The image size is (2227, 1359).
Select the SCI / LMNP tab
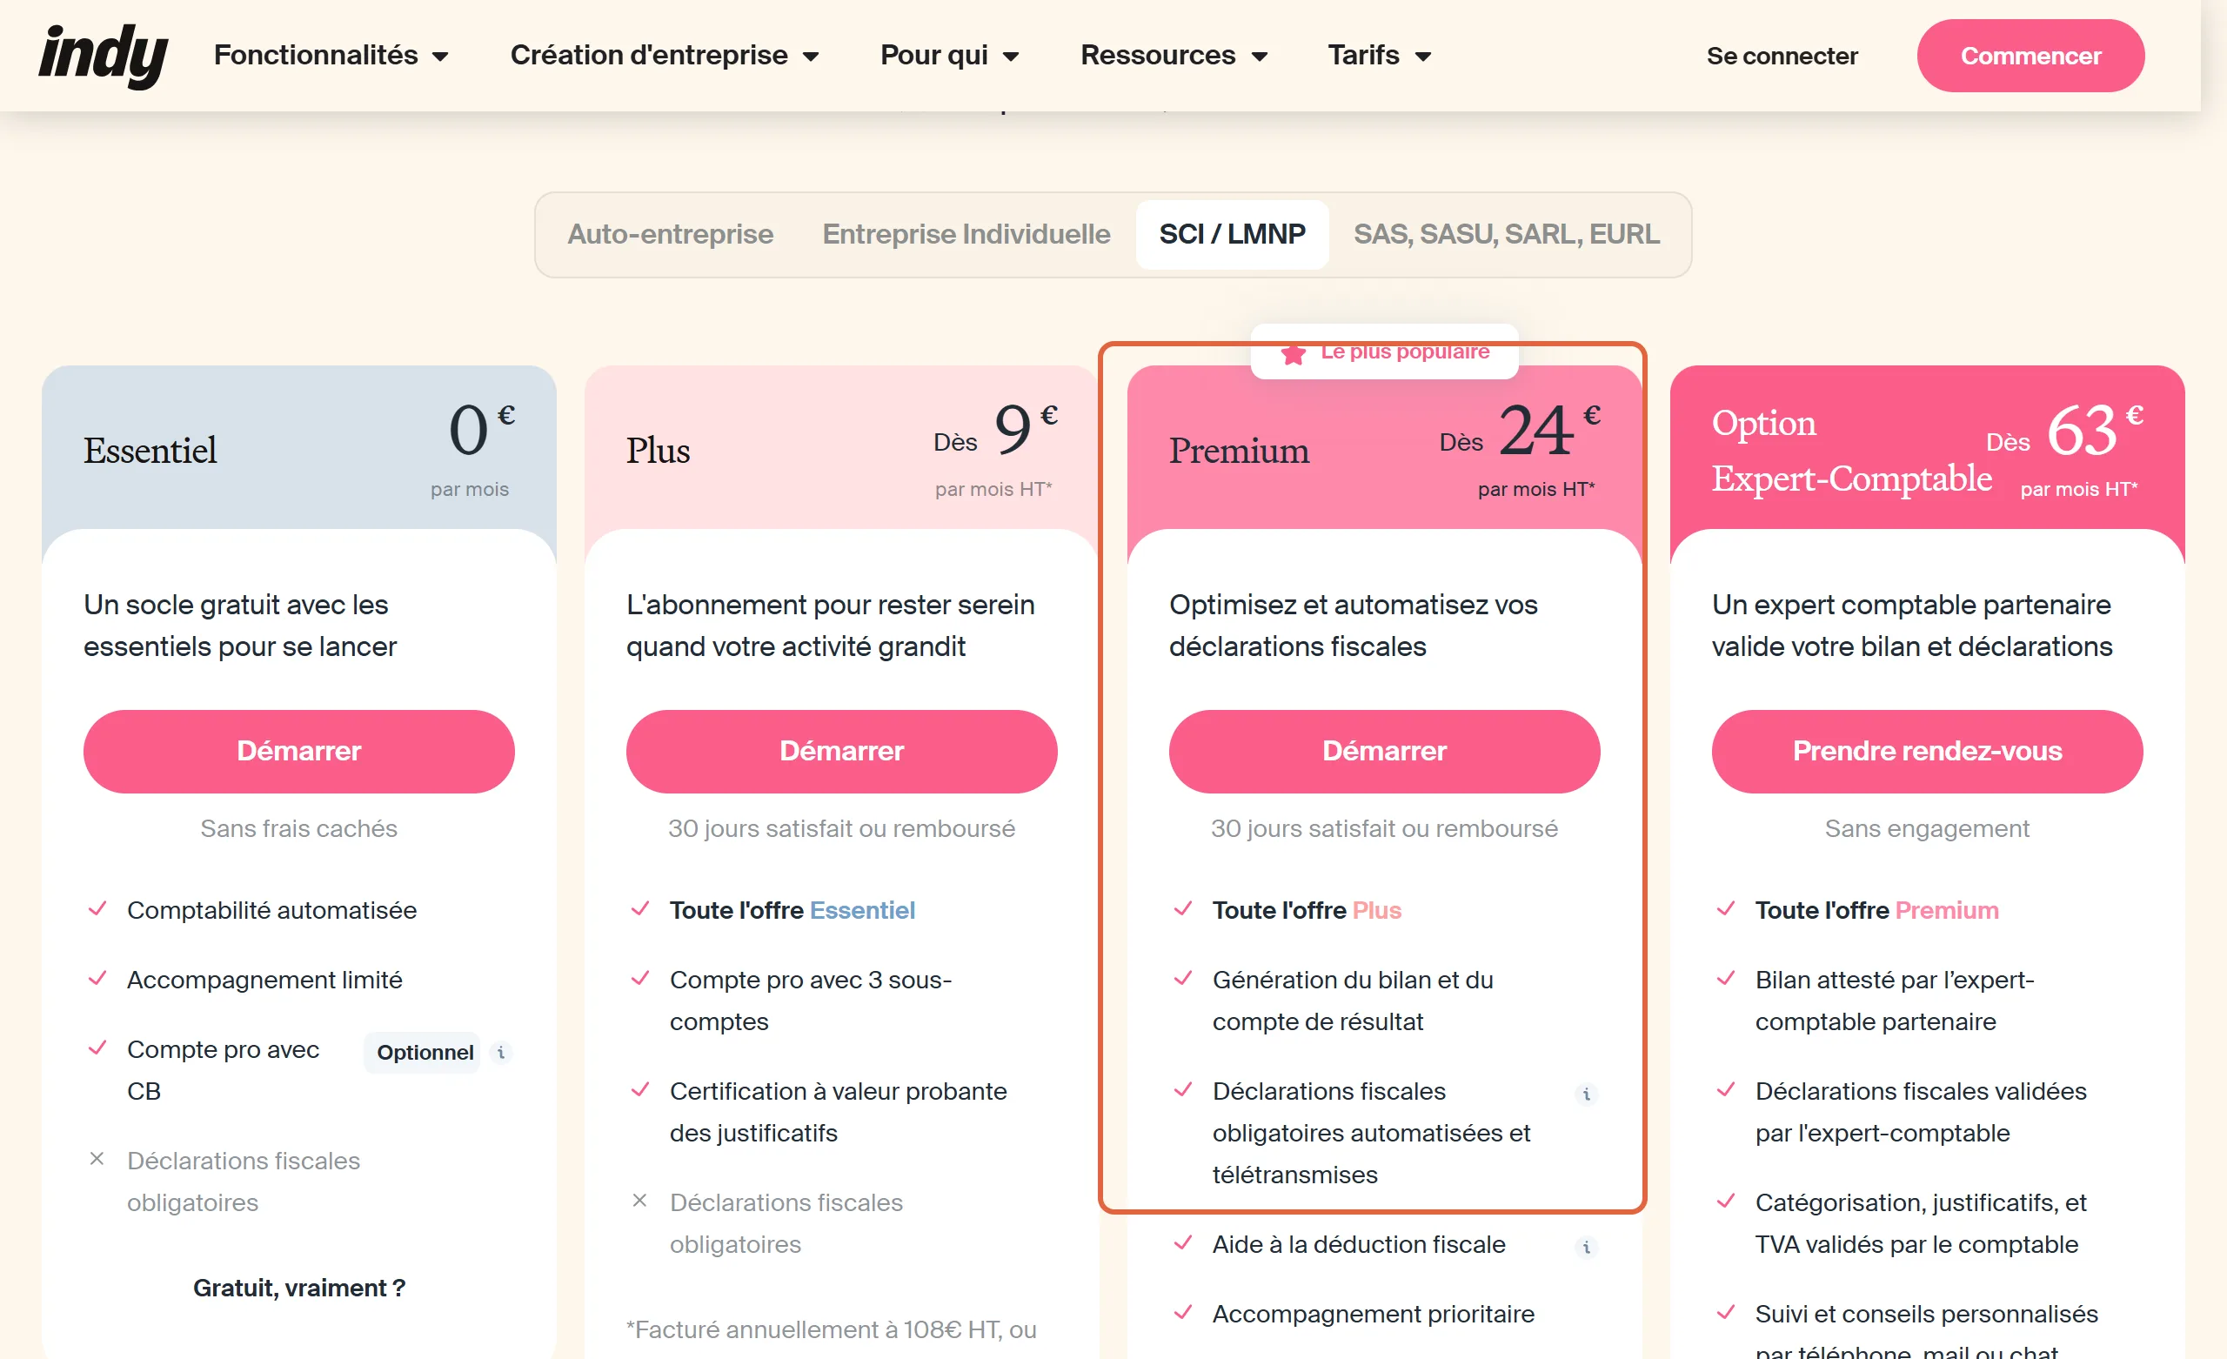(x=1232, y=234)
